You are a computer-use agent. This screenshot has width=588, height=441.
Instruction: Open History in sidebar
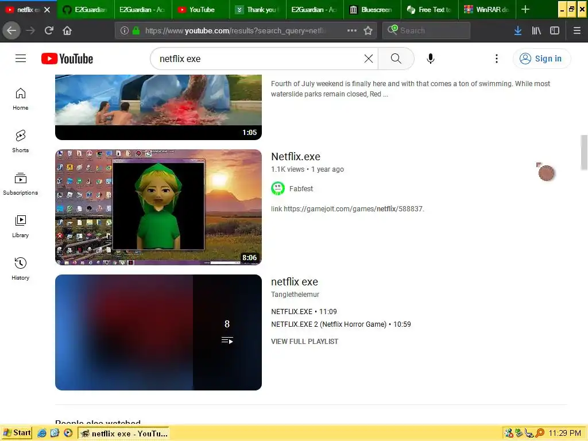click(21, 269)
